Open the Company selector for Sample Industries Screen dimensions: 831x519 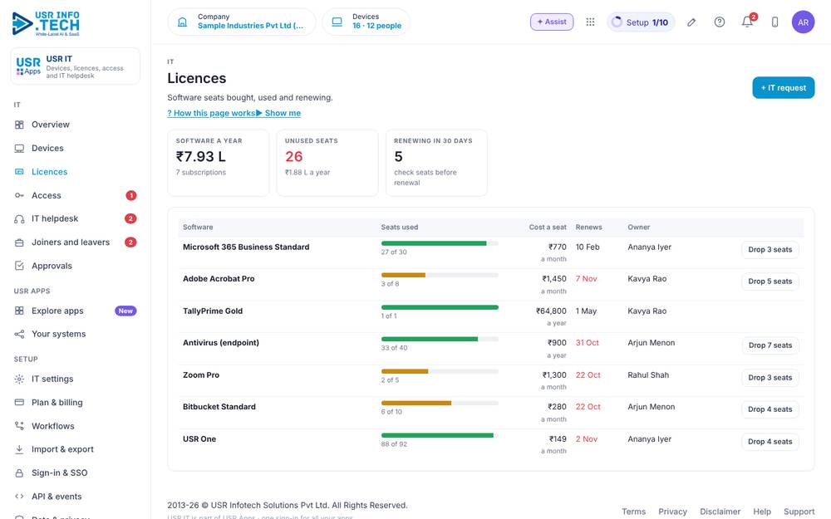[242, 22]
